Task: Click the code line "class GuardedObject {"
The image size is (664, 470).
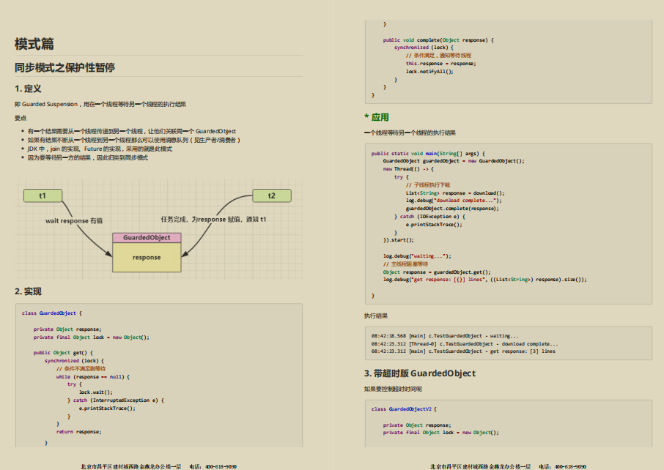Action: click(51, 313)
